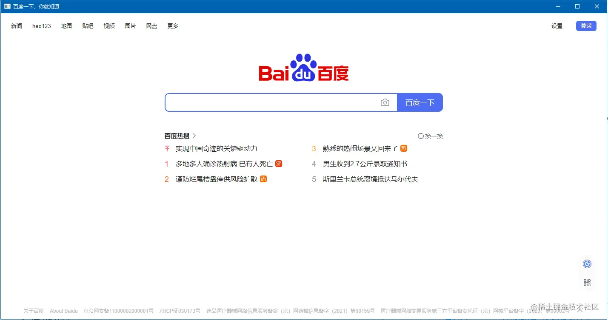Expand 百度热搜 with the chevron arrow
The height and width of the screenshot is (320, 608).
point(194,136)
